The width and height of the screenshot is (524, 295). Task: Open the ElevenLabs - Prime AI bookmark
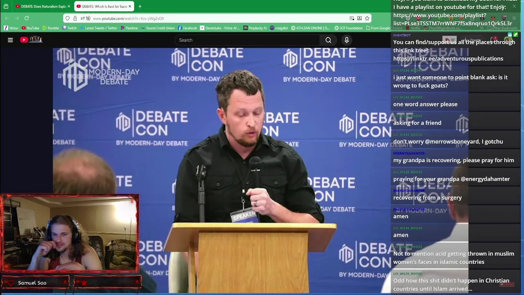click(220, 28)
